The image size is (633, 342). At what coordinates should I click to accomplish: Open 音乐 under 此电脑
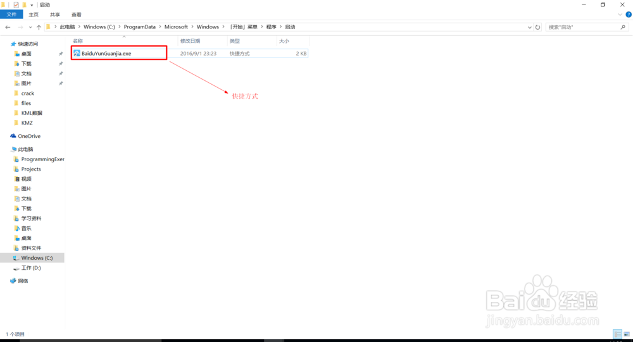[26, 228]
